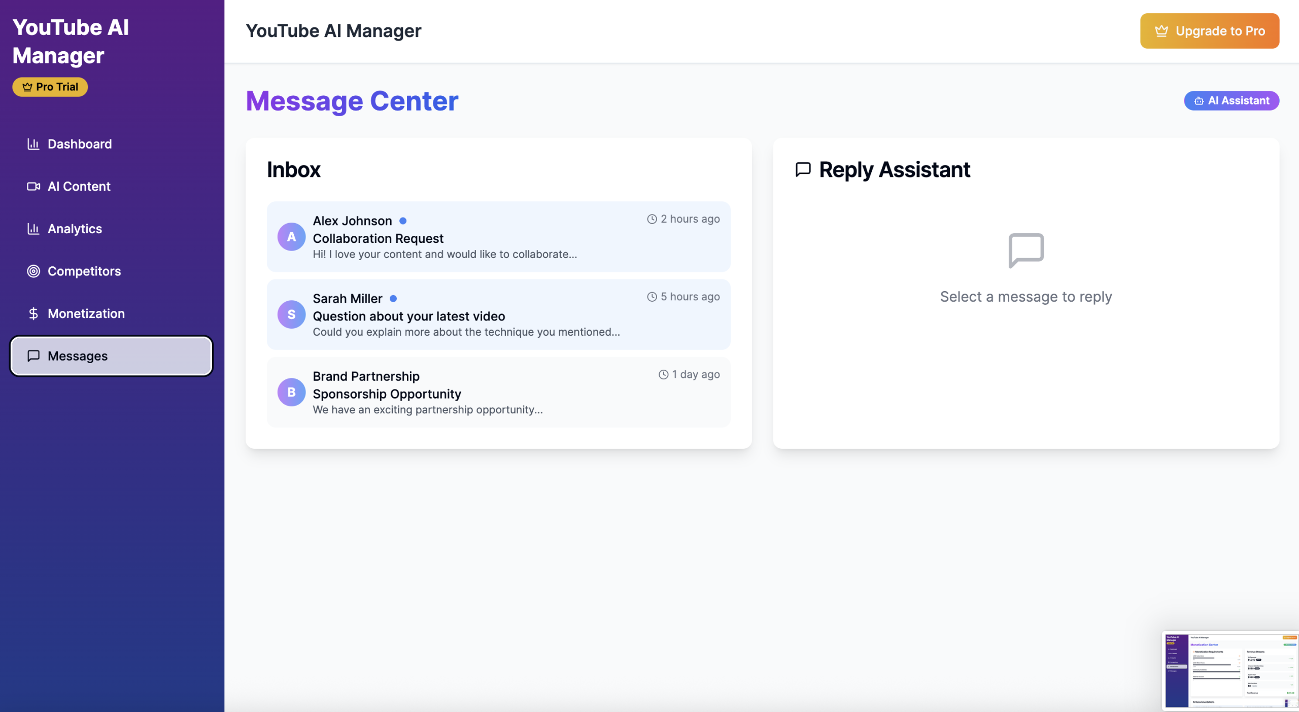The width and height of the screenshot is (1299, 712).
Task: Click preview 'We have an exciting partnership opportunity...'
Action: click(428, 409)
